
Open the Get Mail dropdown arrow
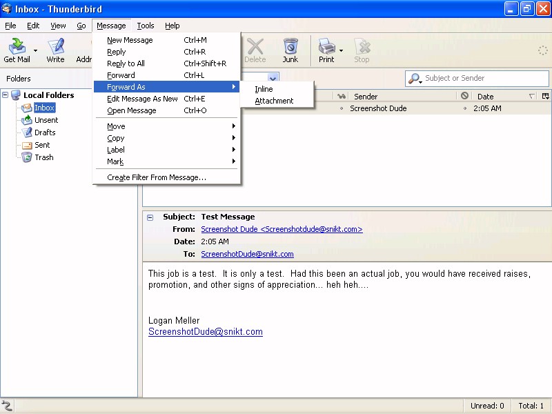pyautogui.click(x=36, y=50)
